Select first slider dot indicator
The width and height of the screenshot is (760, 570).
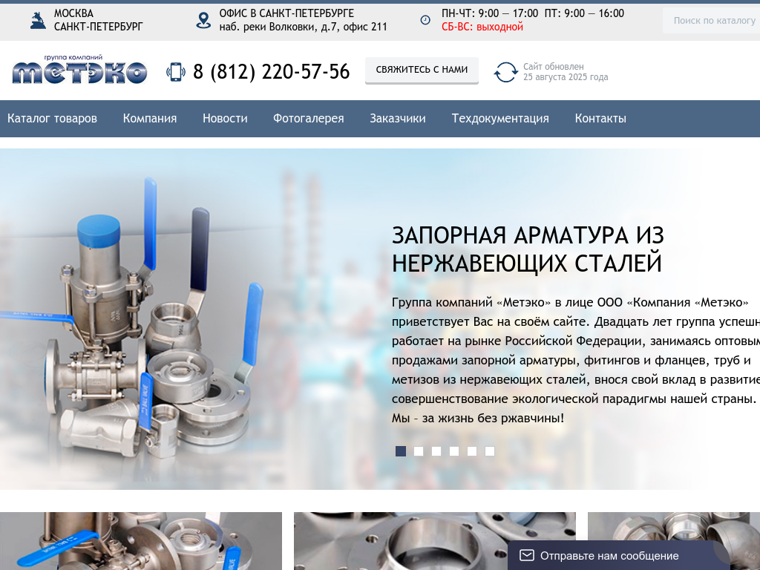pyautogui.click(x=401, y=451)
